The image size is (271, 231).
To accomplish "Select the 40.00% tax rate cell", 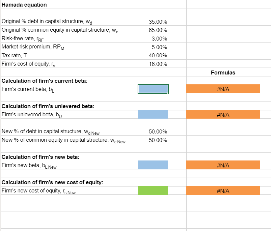I will click(153, 55).
